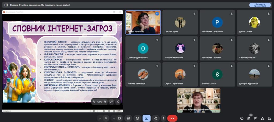274x122 pixels.
Task: Open host controls lock icon
Action: 269,118
